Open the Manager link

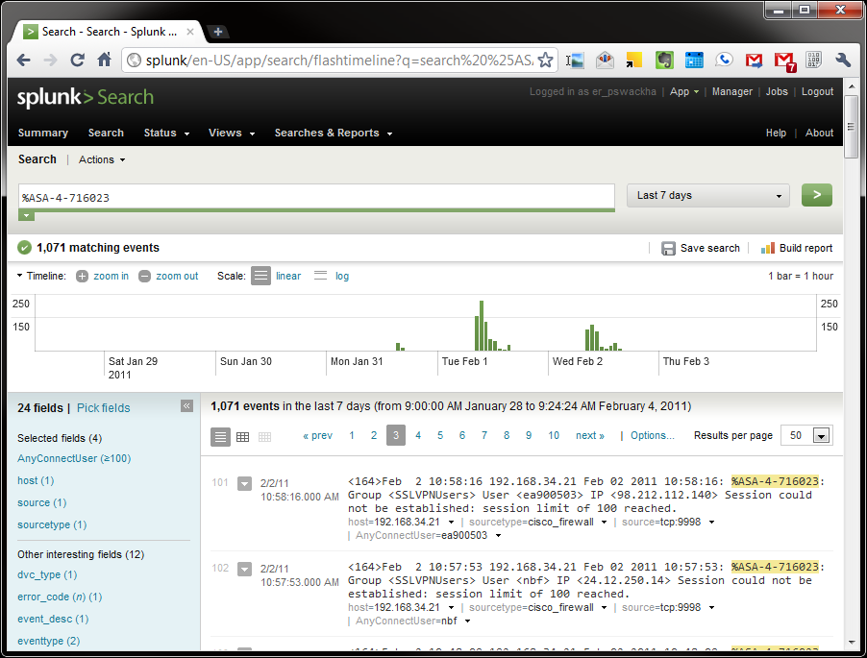click(x=732, y=91)
